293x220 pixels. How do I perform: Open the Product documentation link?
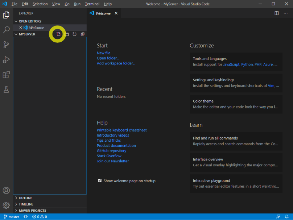(x=116, y=146)
